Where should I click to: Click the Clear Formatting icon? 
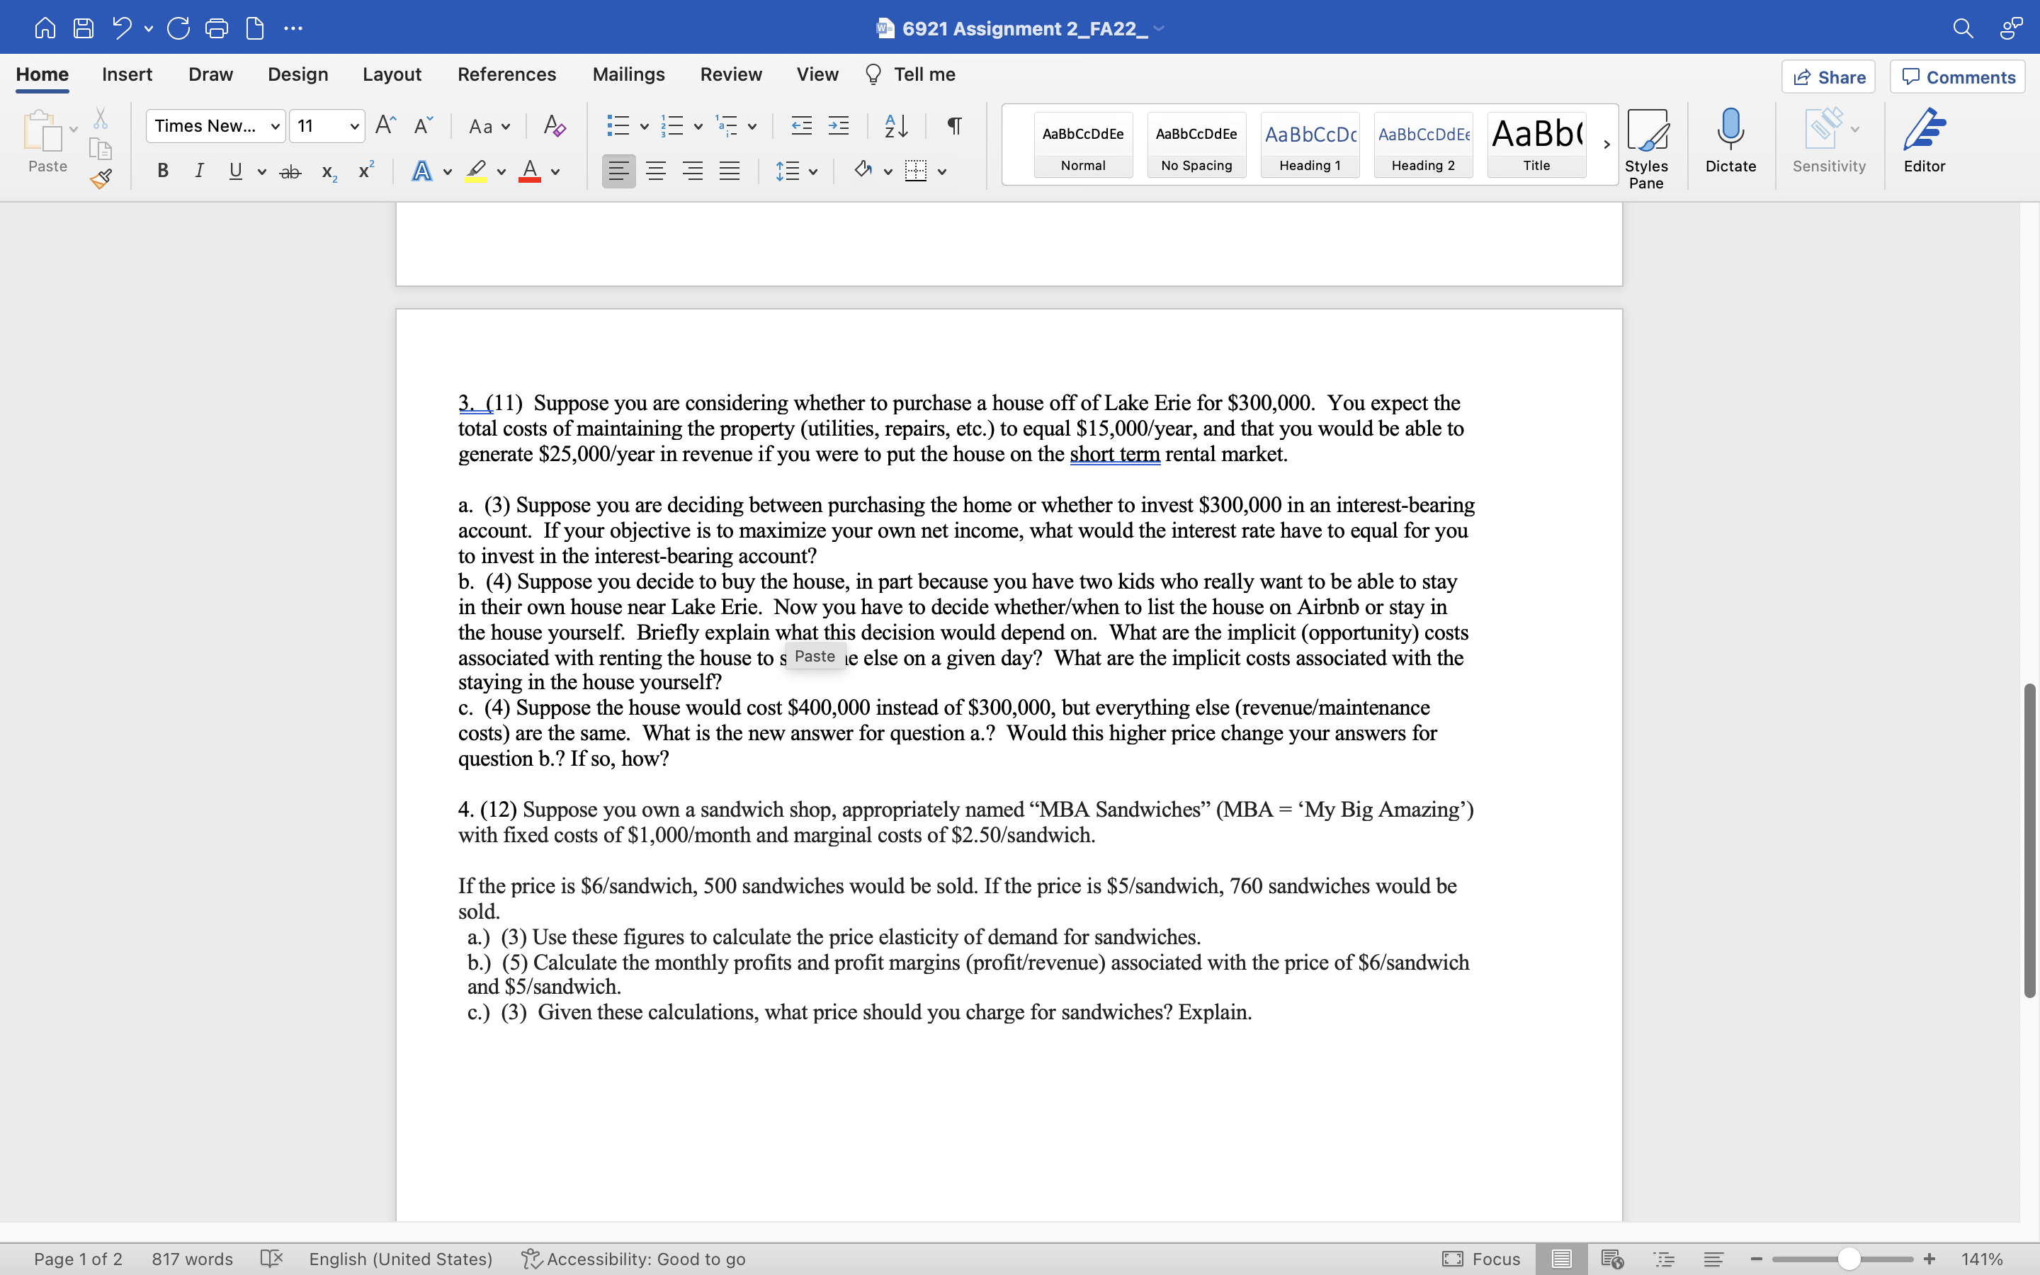pos(554,127)
